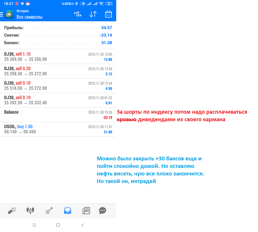The width and height of the screenshot is (258, 232).
Task: Open the Trade tab icon
Action: pyautogui.click(x=49, y=211)
